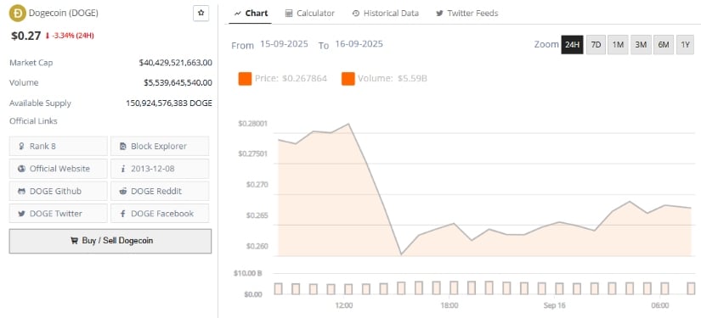The width and height of the screenshot is (701, 318).
Task: Set chart zoom to 1M
Action: tap(618, 45)
